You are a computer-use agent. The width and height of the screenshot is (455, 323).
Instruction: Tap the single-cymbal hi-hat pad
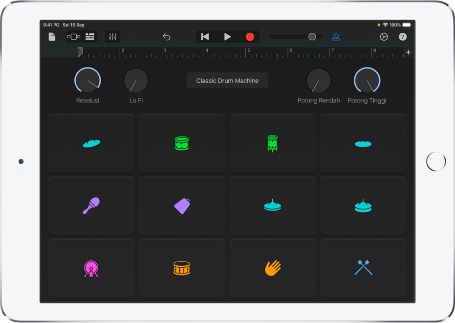click(x=273, y=206)
